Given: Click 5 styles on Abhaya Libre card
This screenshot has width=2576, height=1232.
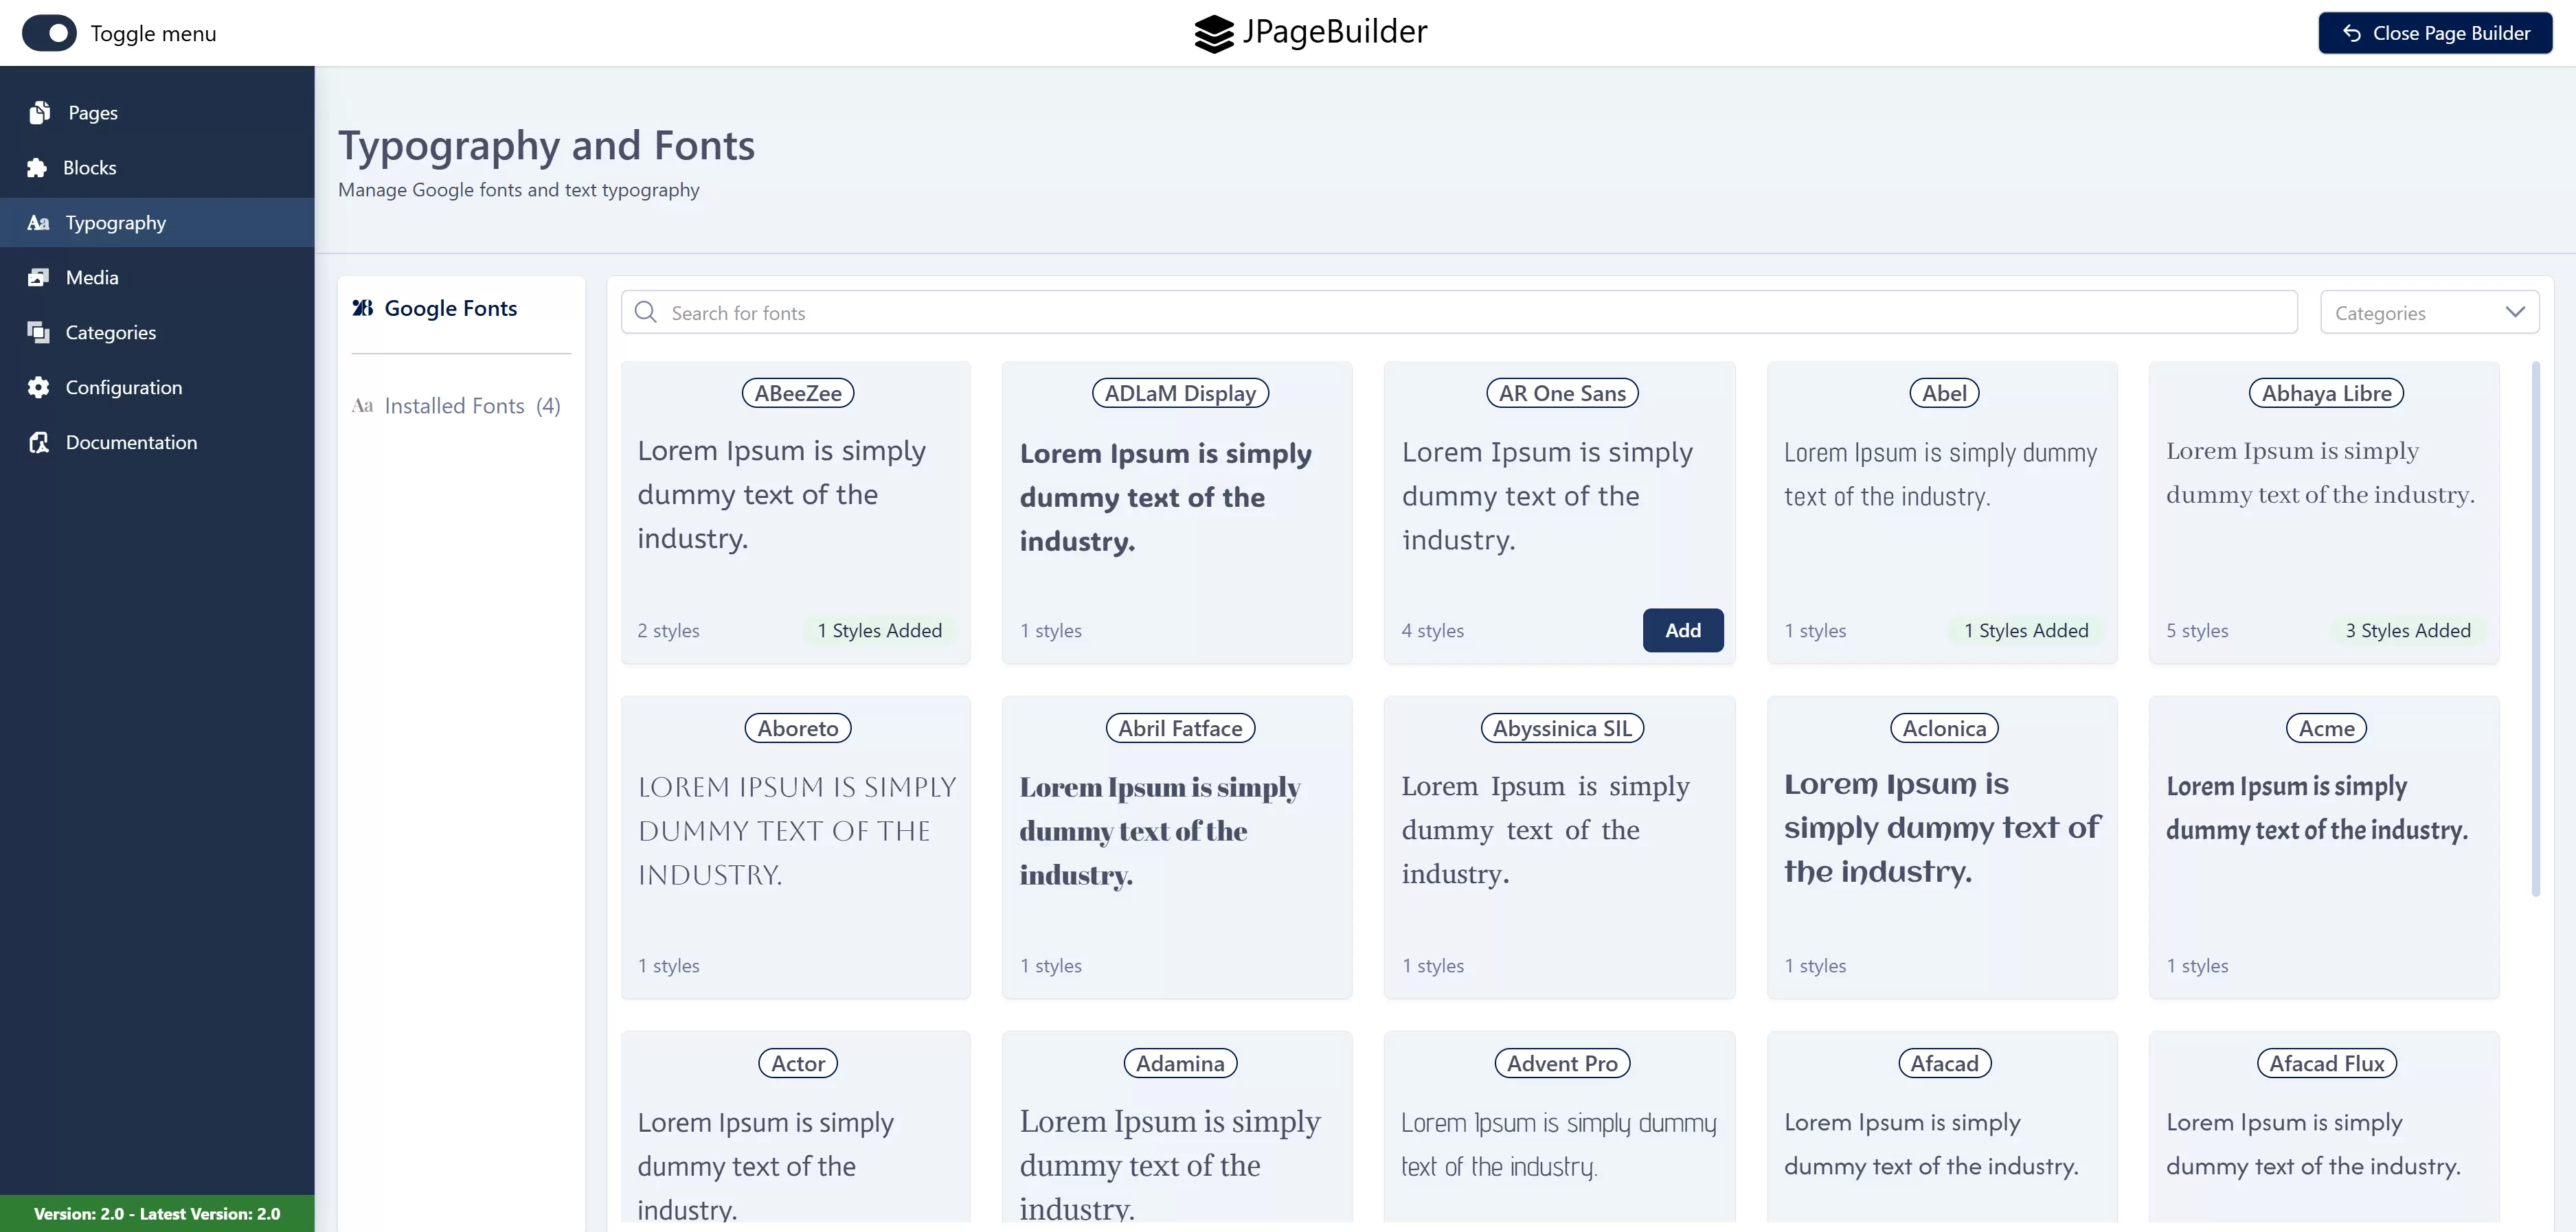Looking at the screenshot, I should tap(2197, 631).
